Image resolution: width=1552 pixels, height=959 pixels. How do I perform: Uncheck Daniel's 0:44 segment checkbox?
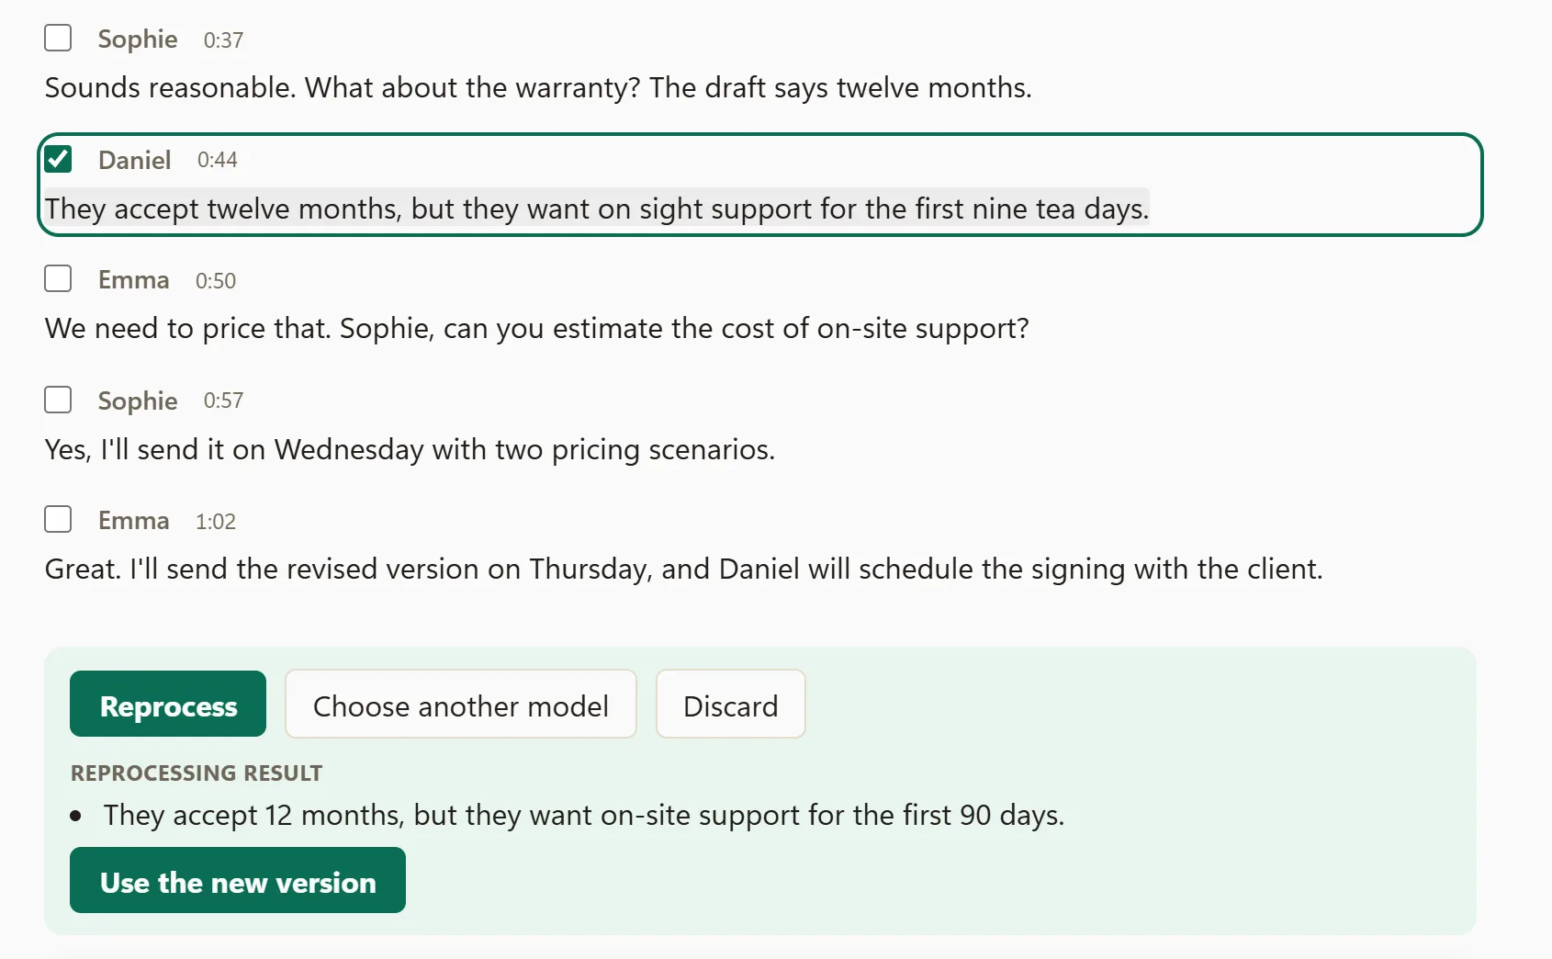tap(58, 159)
